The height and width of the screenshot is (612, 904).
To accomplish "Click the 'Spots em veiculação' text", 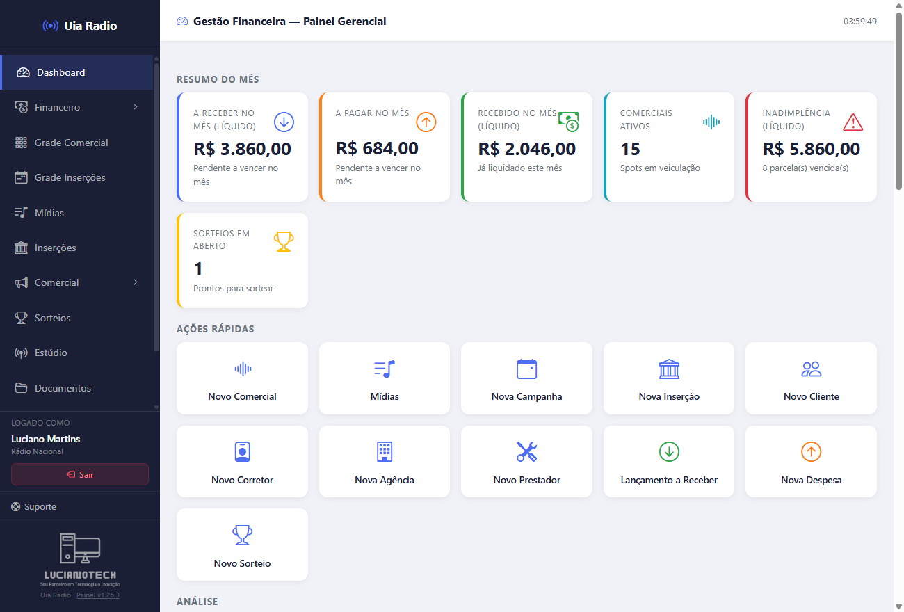I will pos(660,168).
